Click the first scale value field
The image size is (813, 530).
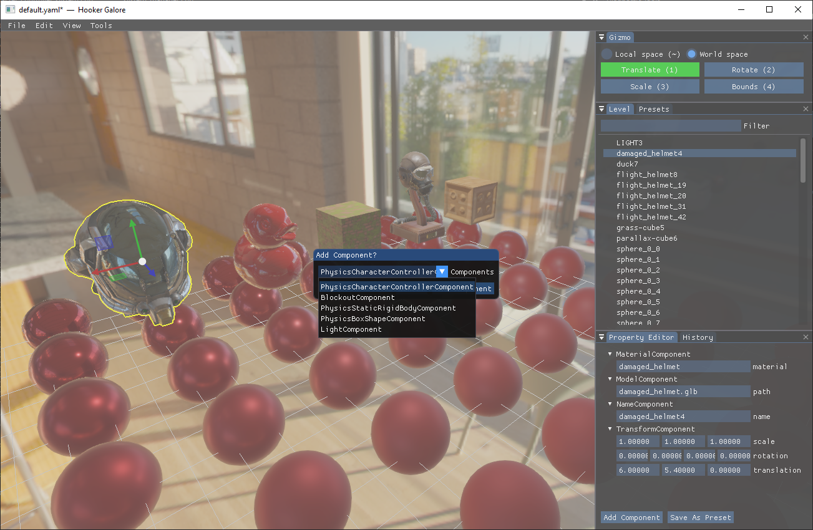point(638,441)
